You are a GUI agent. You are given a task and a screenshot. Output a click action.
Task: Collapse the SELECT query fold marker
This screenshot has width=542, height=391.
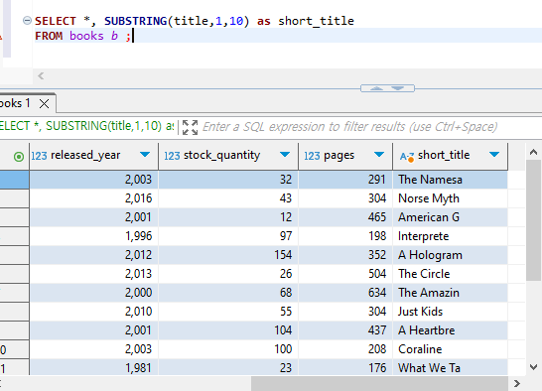tap(27, 21)
